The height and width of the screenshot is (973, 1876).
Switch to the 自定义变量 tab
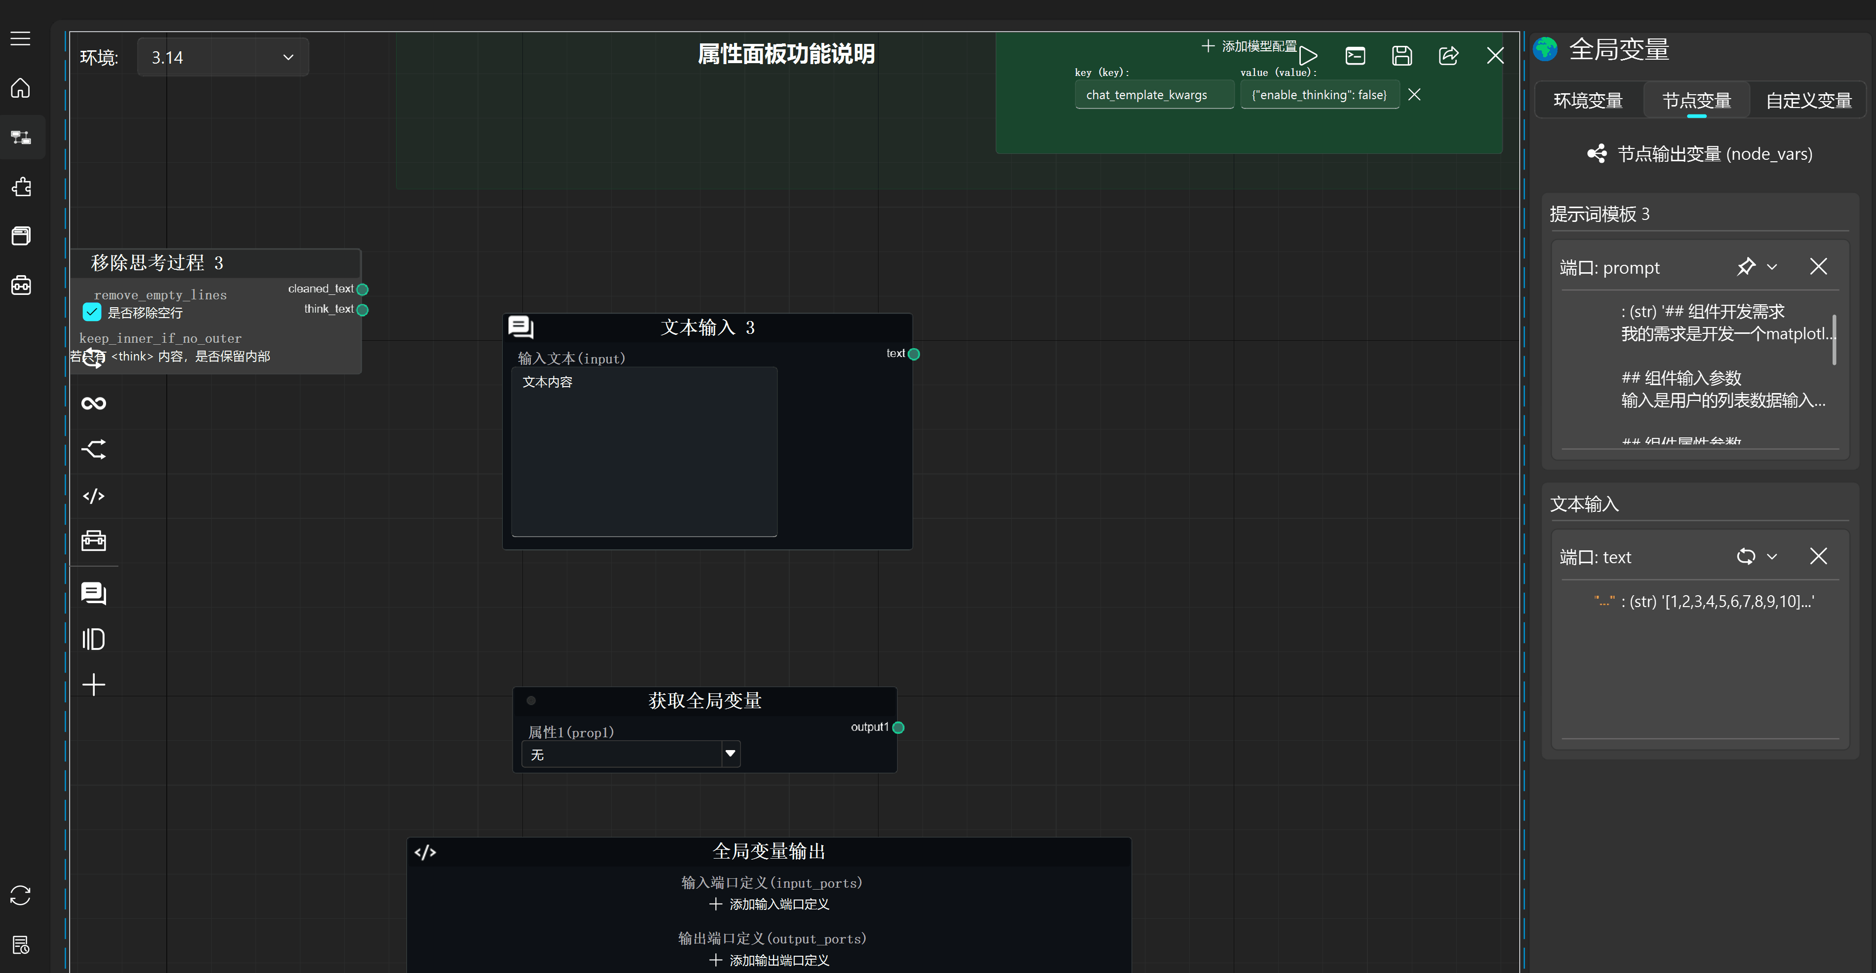[x=1809, y=100]
